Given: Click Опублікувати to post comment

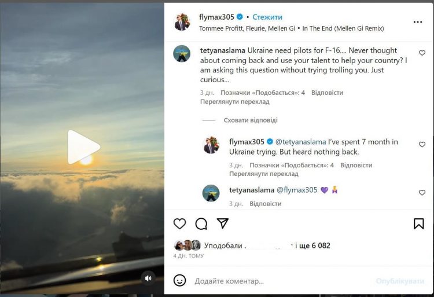Looking at the screenshot, I should coord(400,281).
